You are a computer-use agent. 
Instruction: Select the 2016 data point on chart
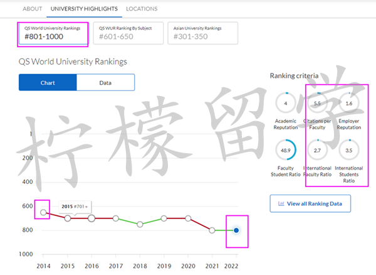pos(91,218)
